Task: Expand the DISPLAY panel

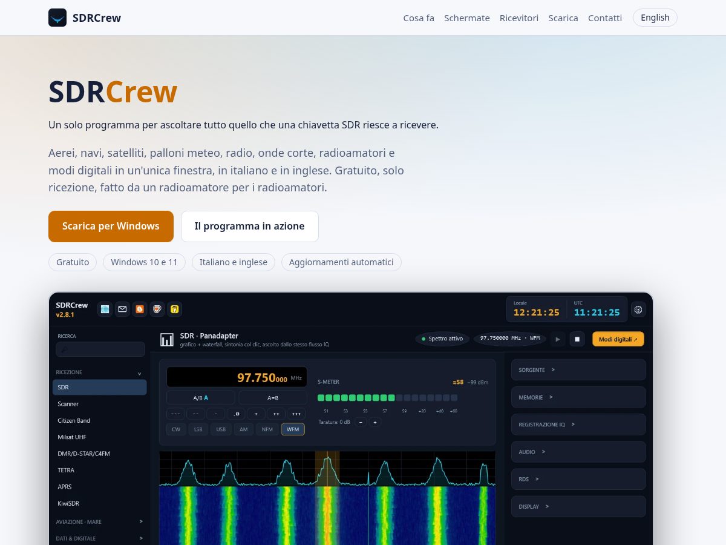Action: pyautogui.click(x=578, y=506)
